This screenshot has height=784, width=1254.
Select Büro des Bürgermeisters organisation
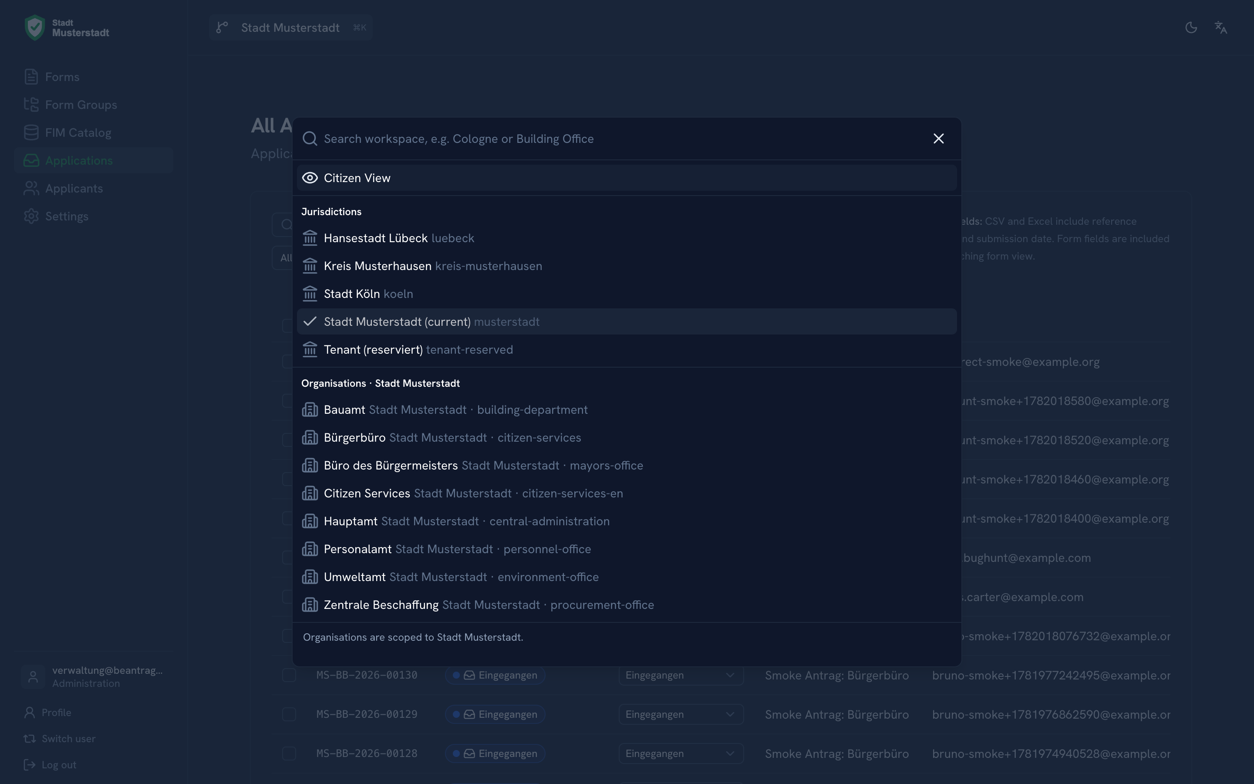pyautogui.click(x=627, y=466)
